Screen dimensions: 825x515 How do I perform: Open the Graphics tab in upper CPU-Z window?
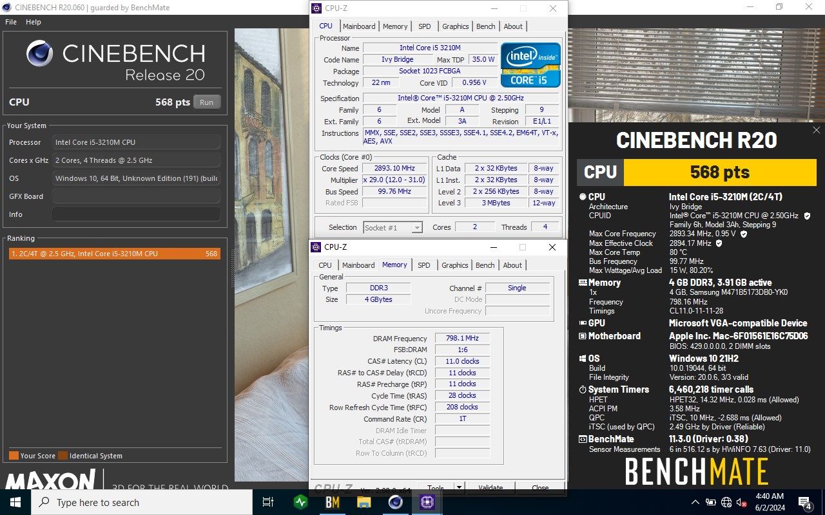click(x=456, y=26)
